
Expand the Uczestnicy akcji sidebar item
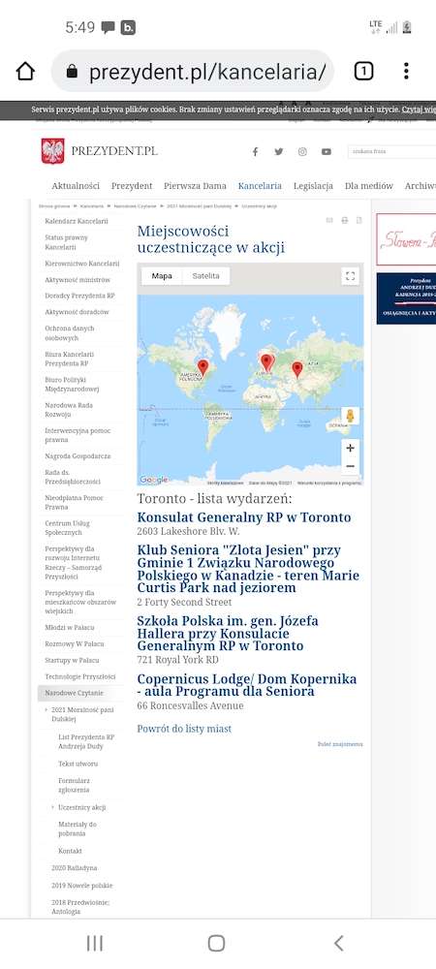coord(53,807)
